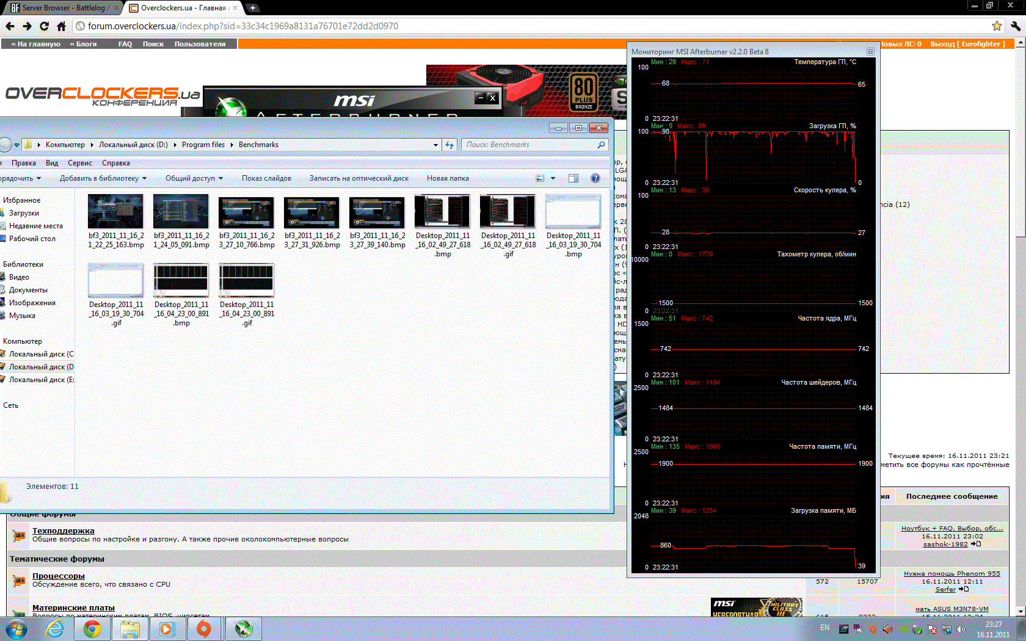Expand 'Компьютер' breadcrumb arrow in address bar
This screenshot has width=1026, height=641.
[92, 145]
